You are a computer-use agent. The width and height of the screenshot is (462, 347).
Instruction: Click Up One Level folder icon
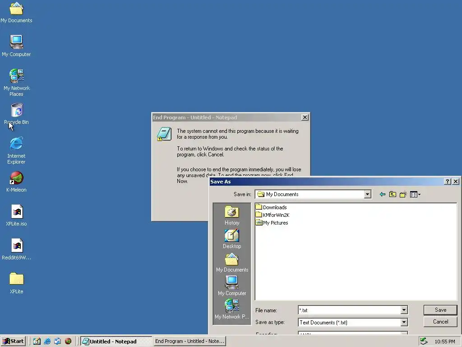(x=393, y=194)
